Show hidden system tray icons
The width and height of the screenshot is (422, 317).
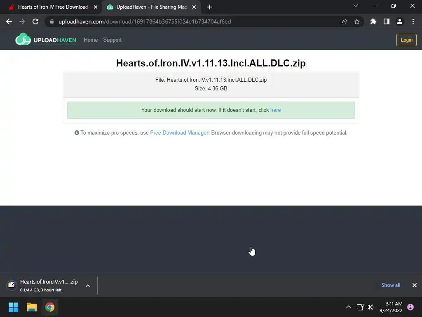click(349, 307)
